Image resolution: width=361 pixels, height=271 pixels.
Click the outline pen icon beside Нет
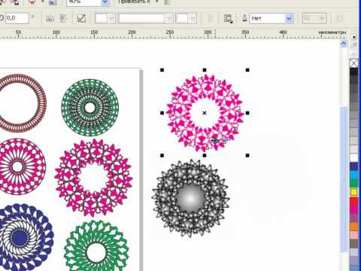(244, 18)
